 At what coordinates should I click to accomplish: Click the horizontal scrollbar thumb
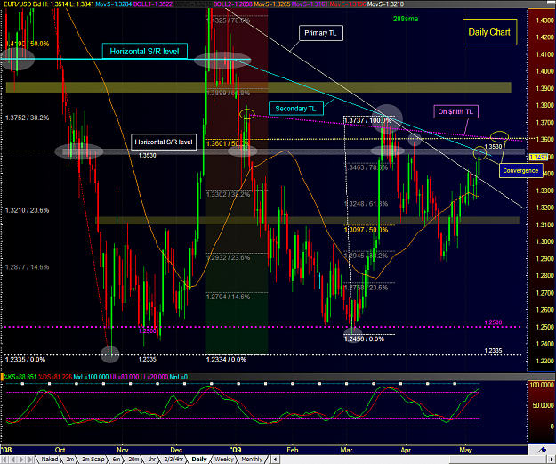pyautogui.click(x=498, y=460)
